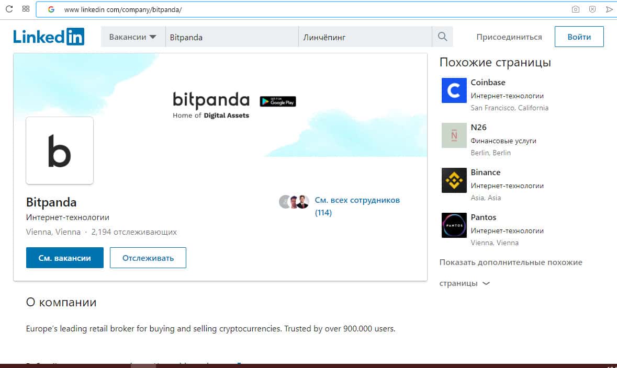Open the N26 logo icon
617x368 pixels.
click(454, 135)
